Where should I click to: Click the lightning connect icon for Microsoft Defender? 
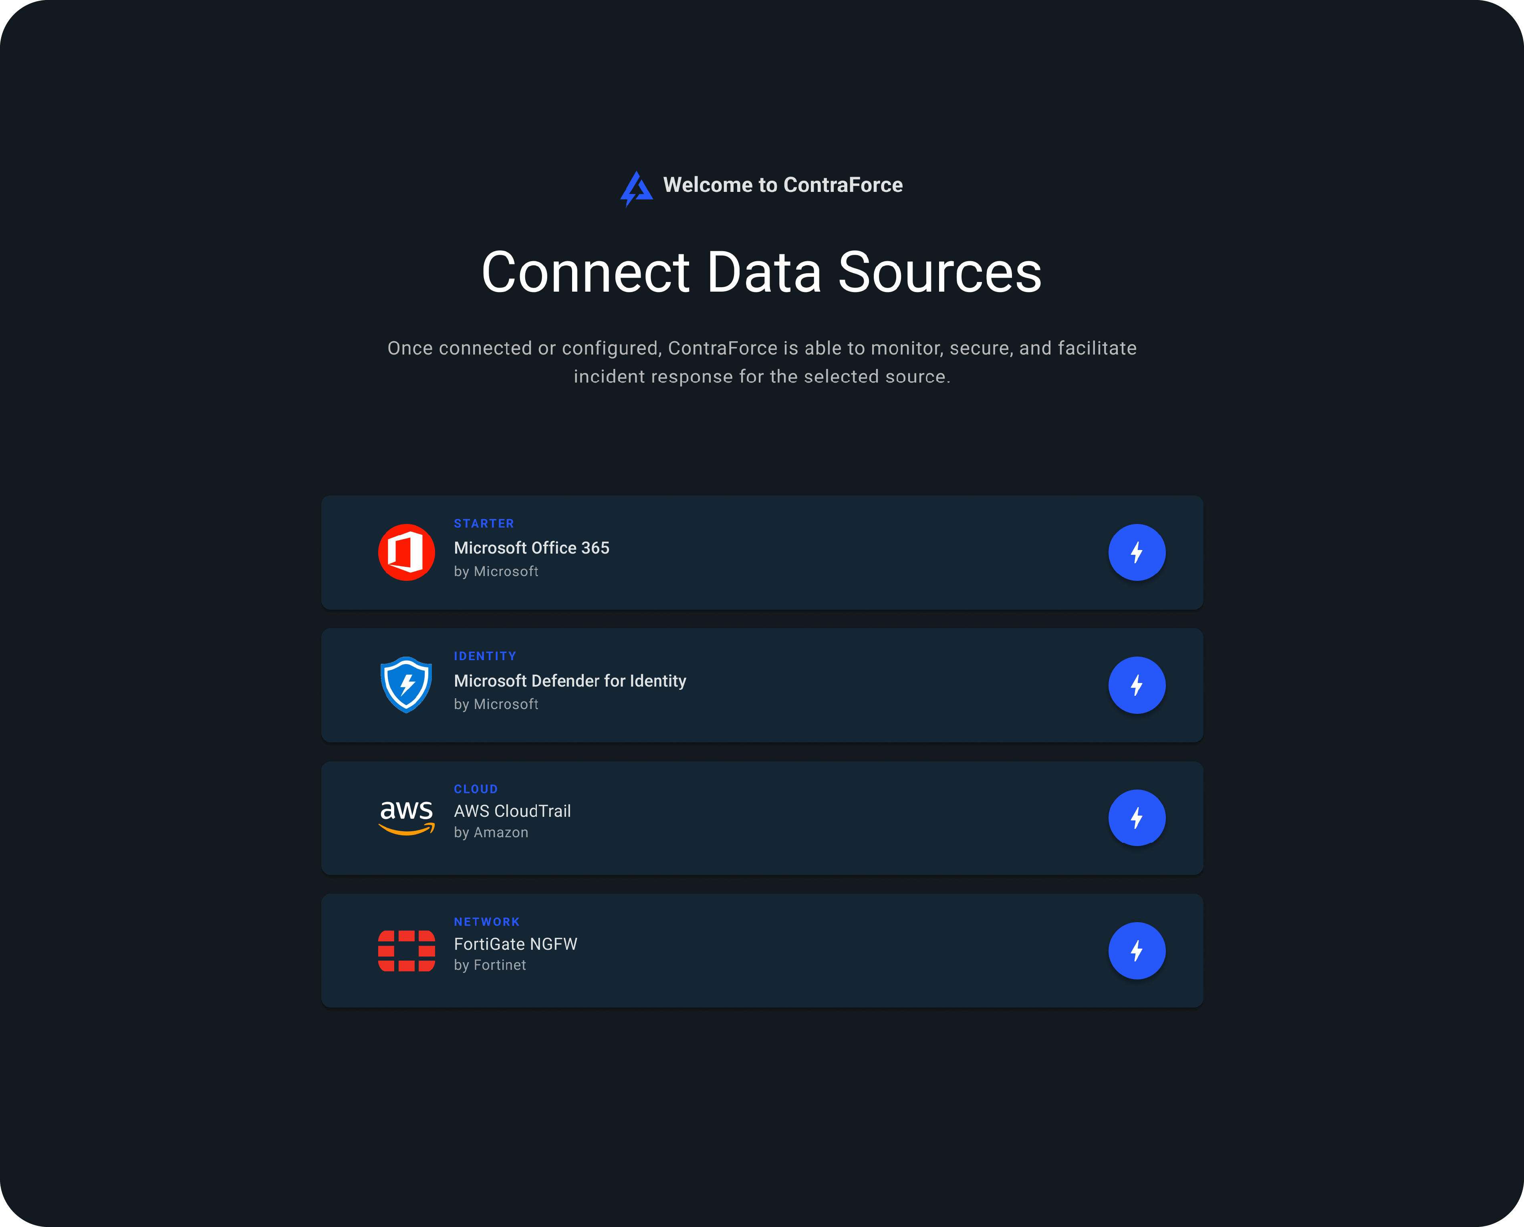click(1137, 684)
